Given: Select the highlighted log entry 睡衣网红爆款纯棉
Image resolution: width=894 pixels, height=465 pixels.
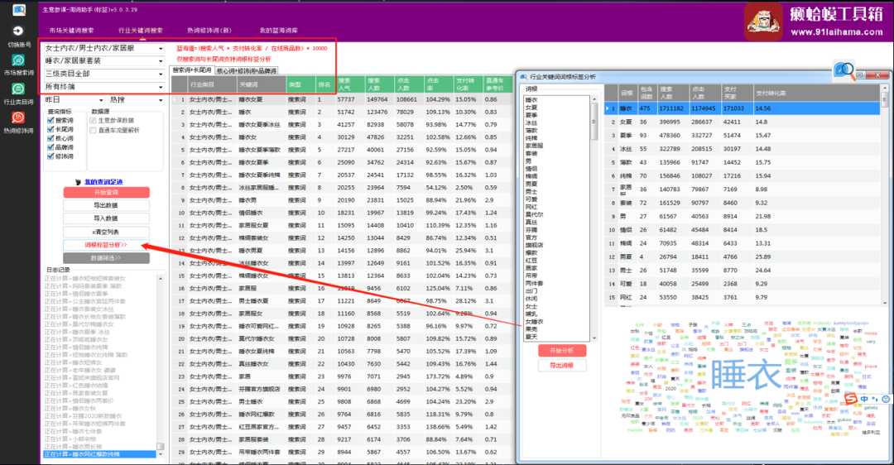Looking at the screenshot, I should coord(100,455).
